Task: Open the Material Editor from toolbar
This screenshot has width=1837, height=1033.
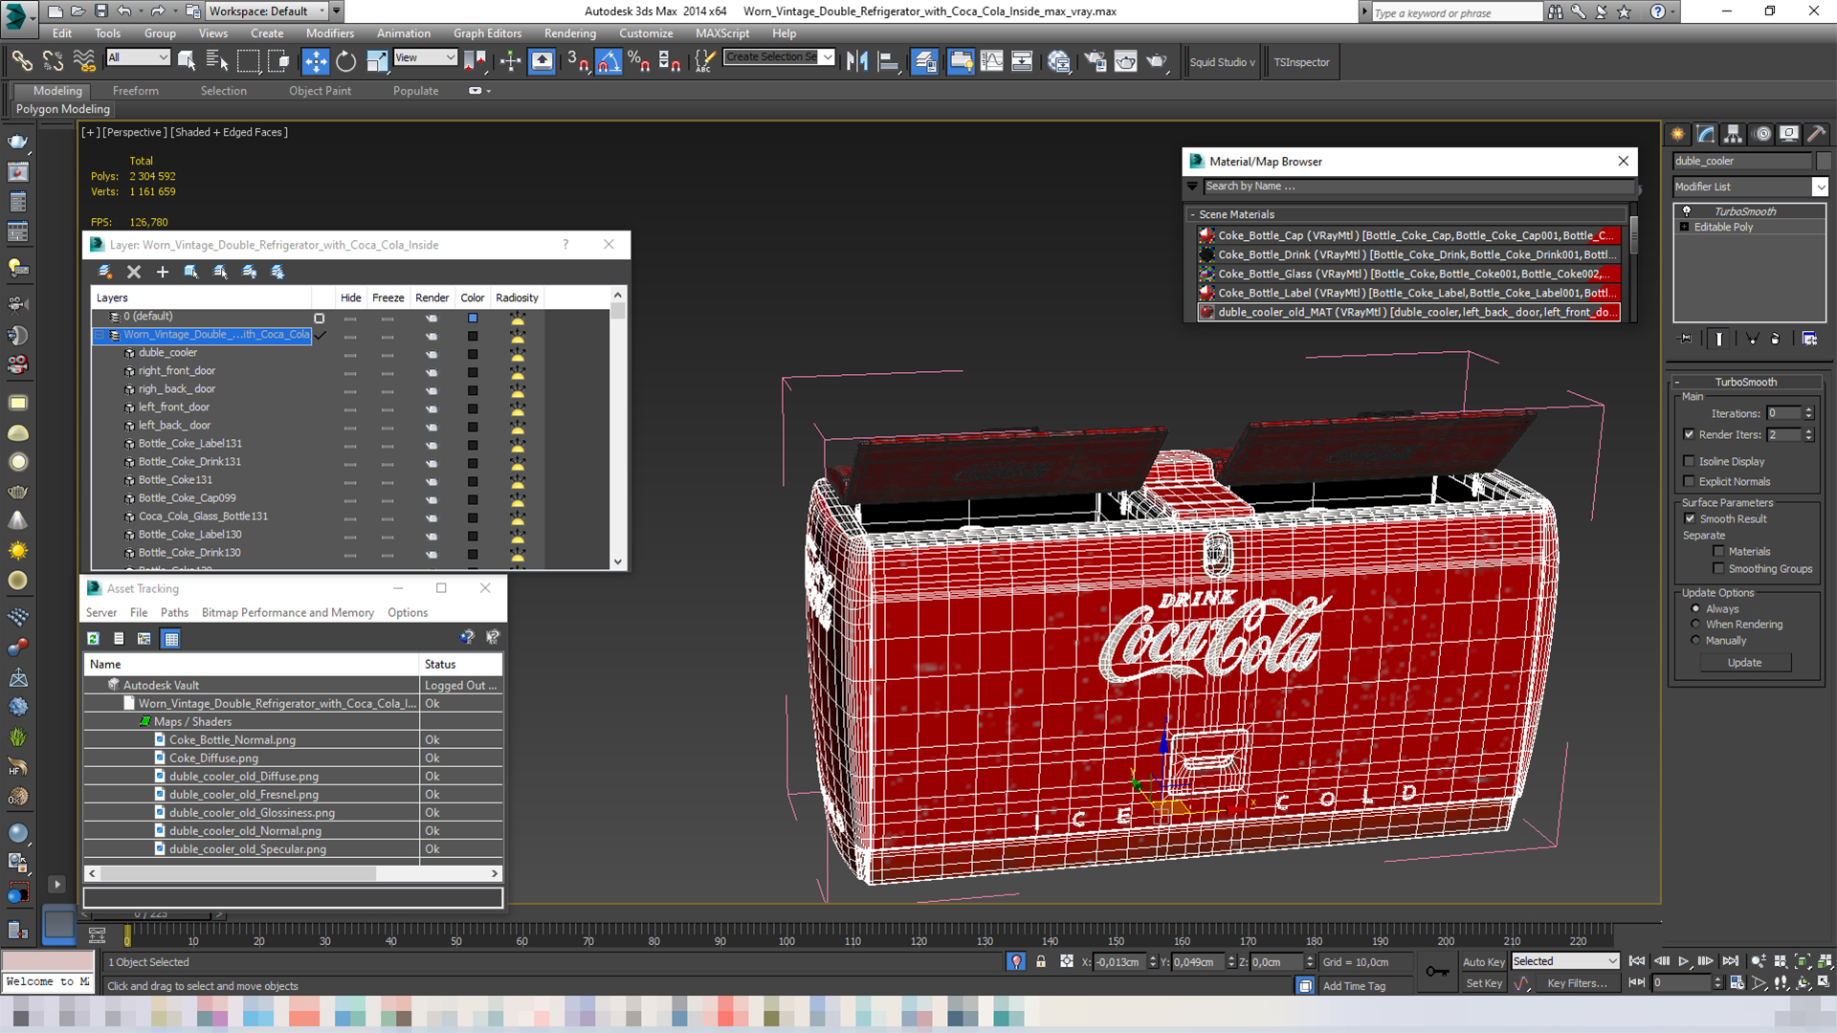Action: pyautogui.click(x=1059, y=62)
